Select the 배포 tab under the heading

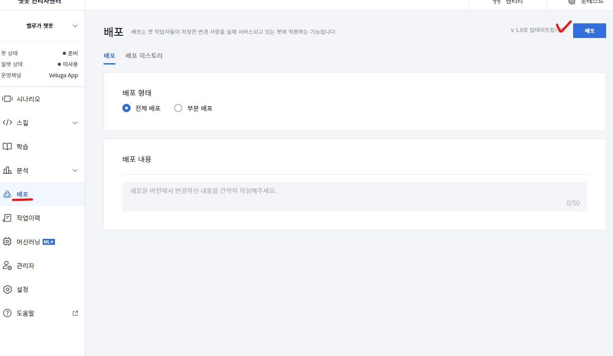[x=109, y=56]
